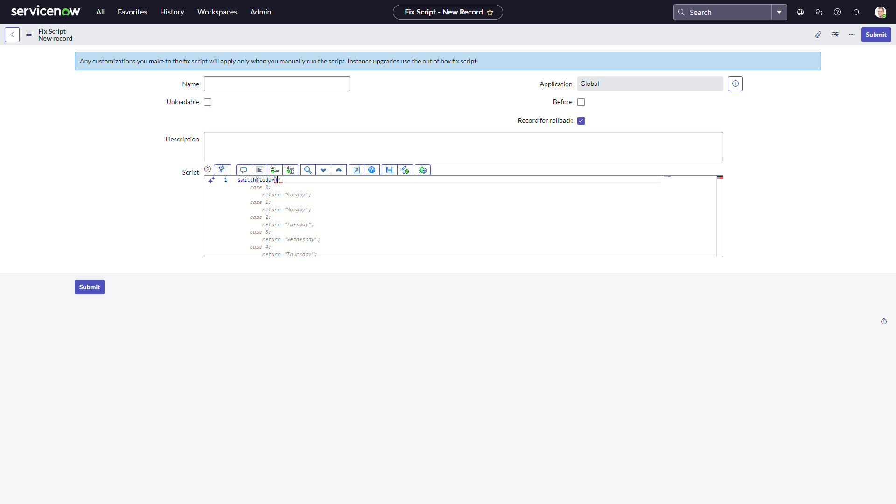Click the bottom Submit button
Image resolution: width=896 pixels, height=504 pixels.
[x=90, y=287]
